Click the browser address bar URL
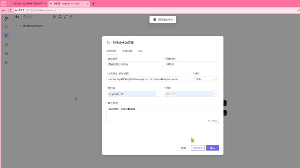The image size is (300, 168). coord(41,10)
